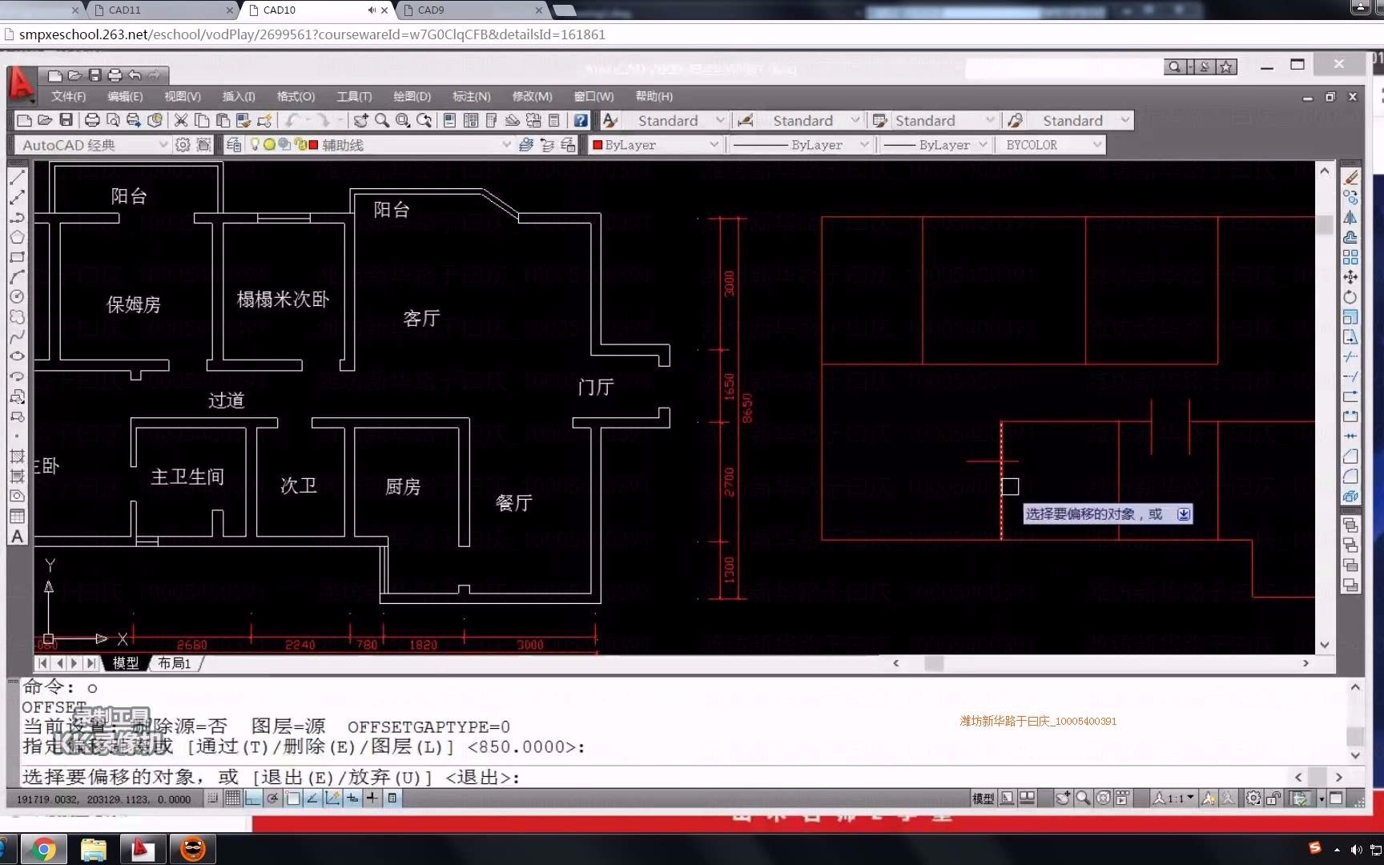Toggle Ortho mode in status bar
Image resolution: width=1384 pixels, height=865 pixels.
252,799
